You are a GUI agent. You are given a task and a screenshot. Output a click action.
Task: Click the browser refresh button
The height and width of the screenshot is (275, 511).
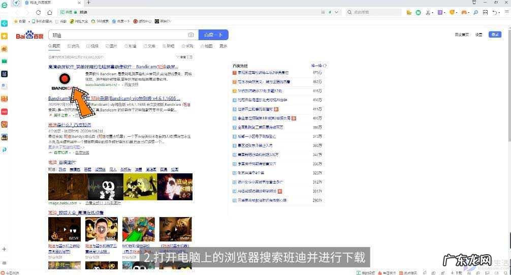coord(39,12)
